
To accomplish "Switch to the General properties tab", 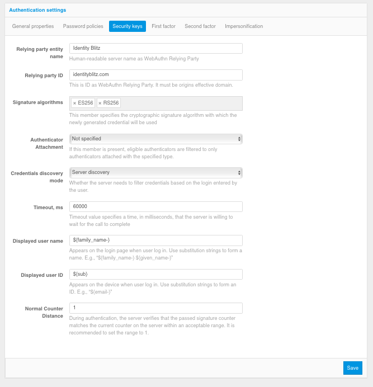I will [x=33, y=26].
